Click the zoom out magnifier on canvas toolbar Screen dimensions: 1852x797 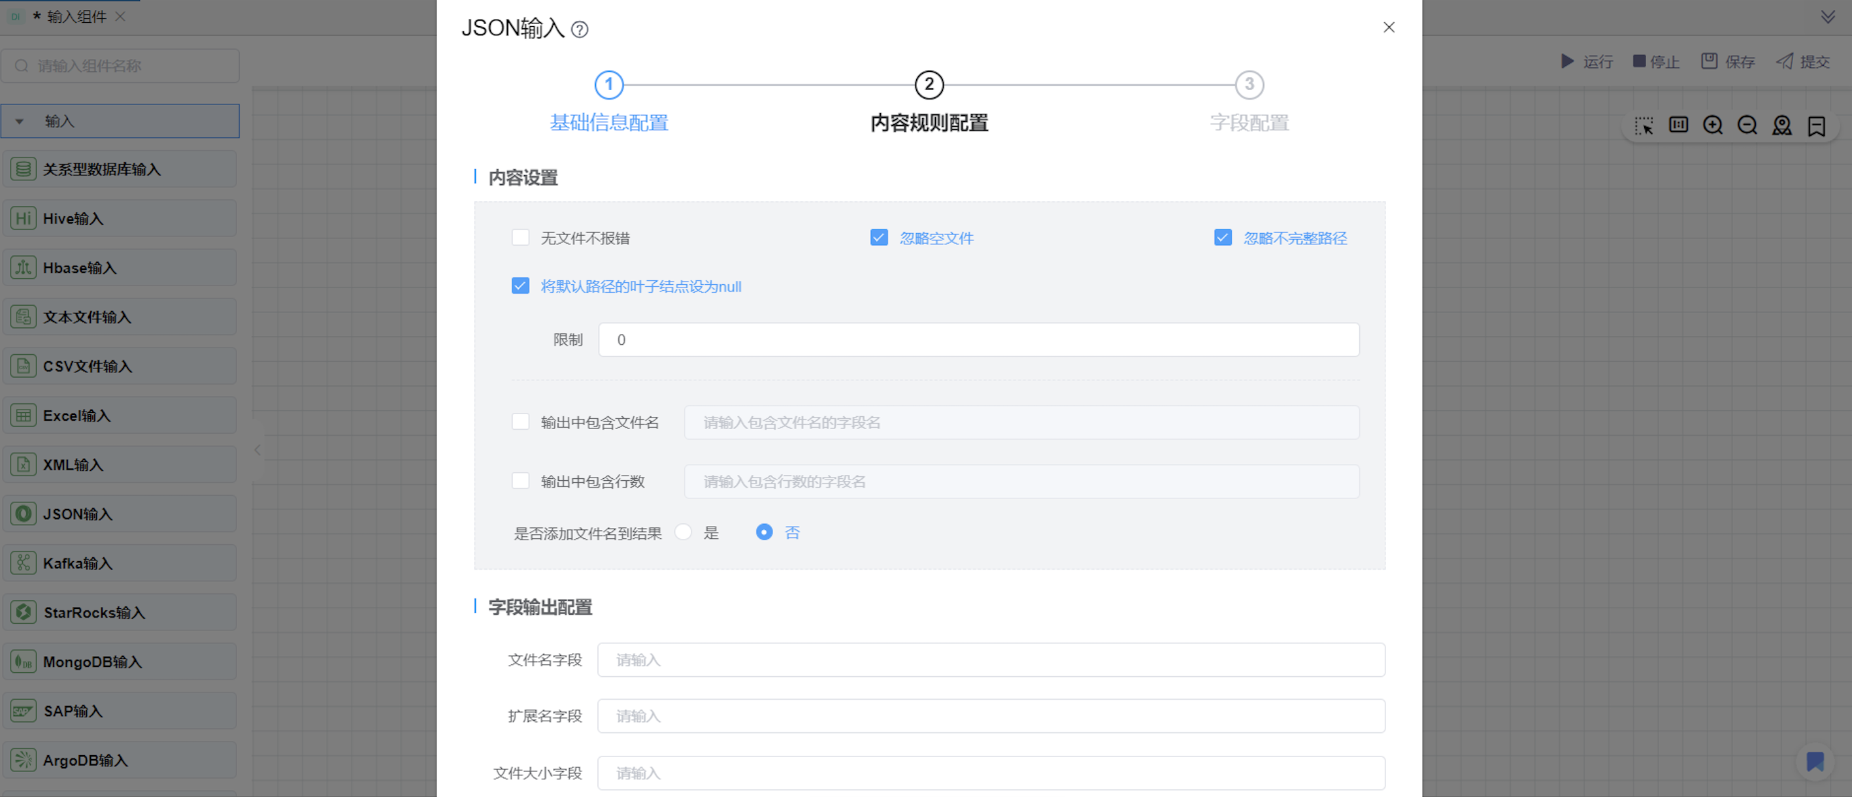pos(1747,126)
